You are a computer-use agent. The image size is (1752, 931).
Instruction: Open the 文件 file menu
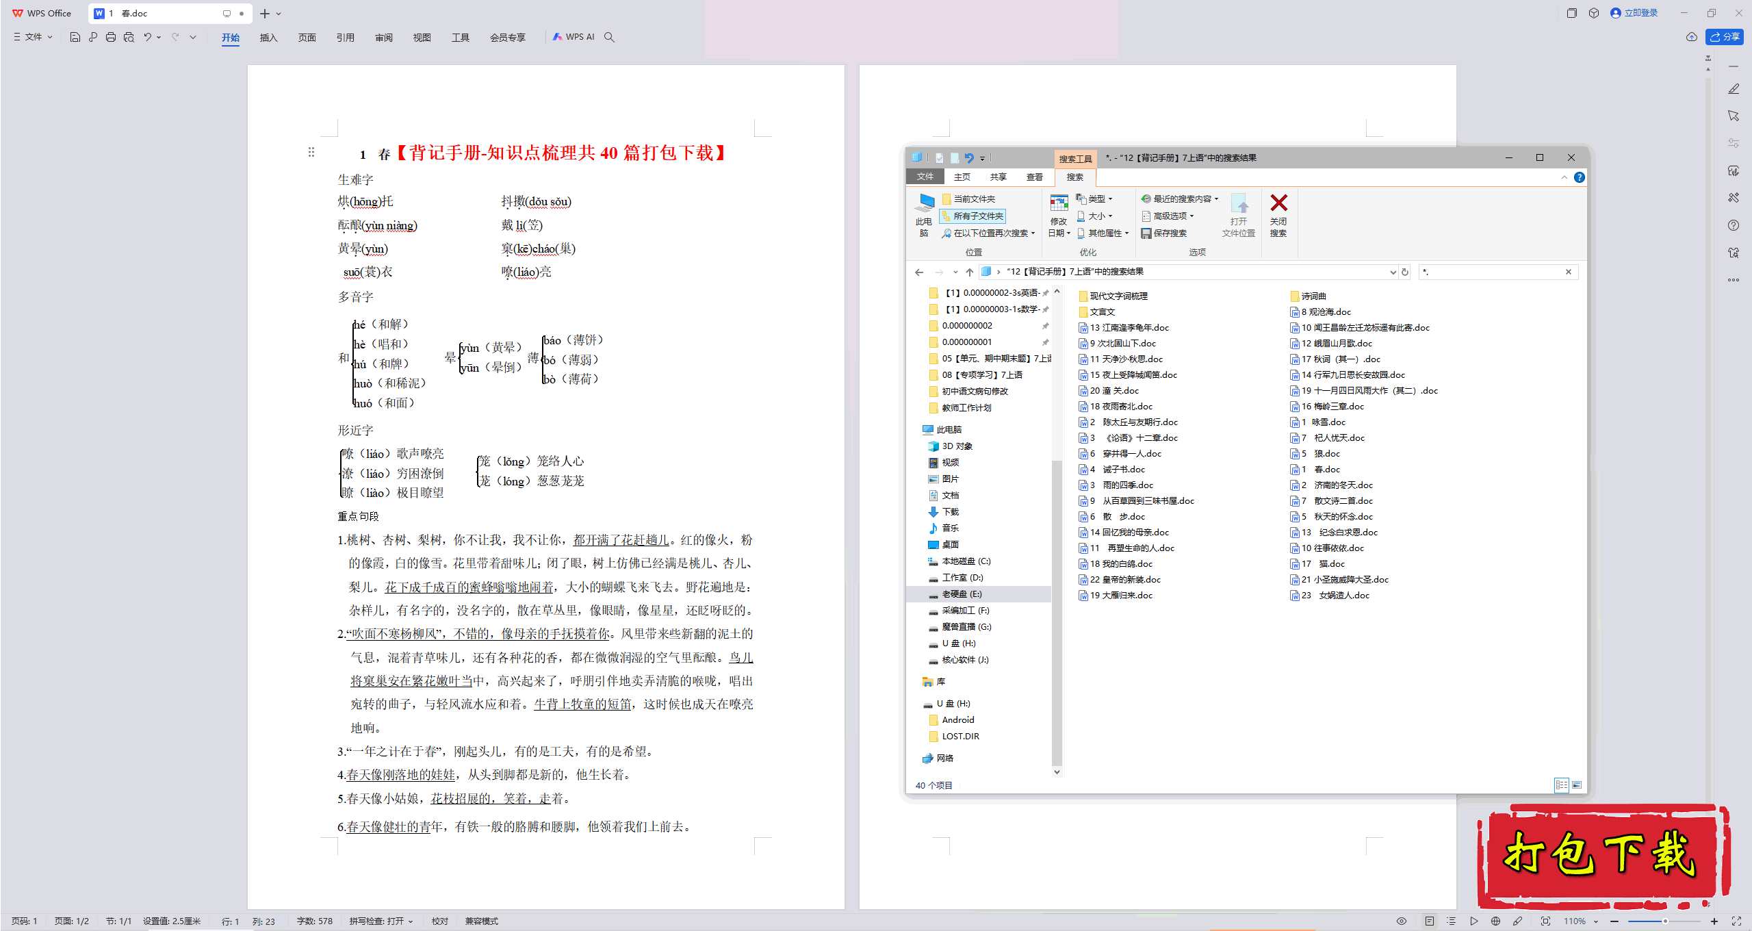(x=33, y=37)
